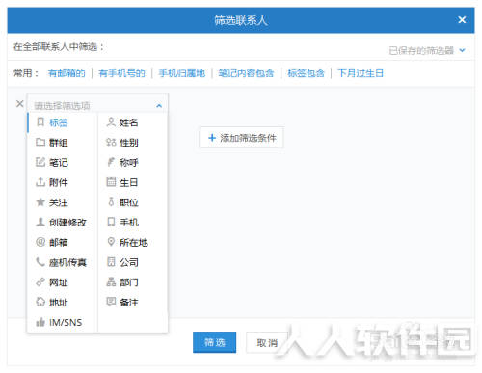Click the plus icon in 添加筛选条件
482x373 pixels.
(212, 138)
